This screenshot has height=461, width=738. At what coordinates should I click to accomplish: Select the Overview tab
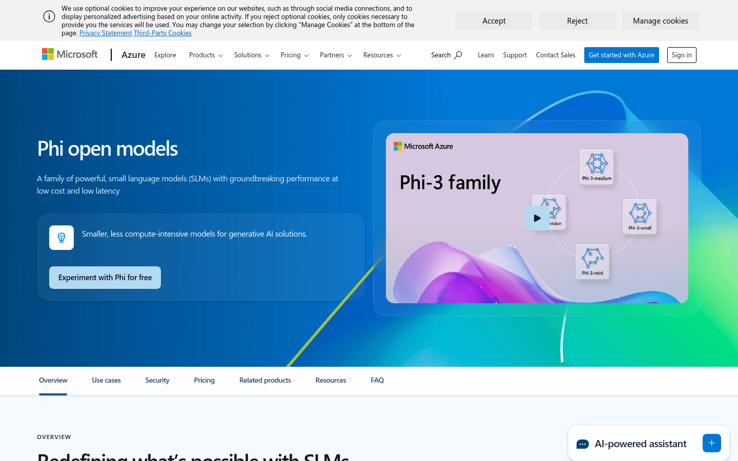pyautogui.click(x=53, y=380)
